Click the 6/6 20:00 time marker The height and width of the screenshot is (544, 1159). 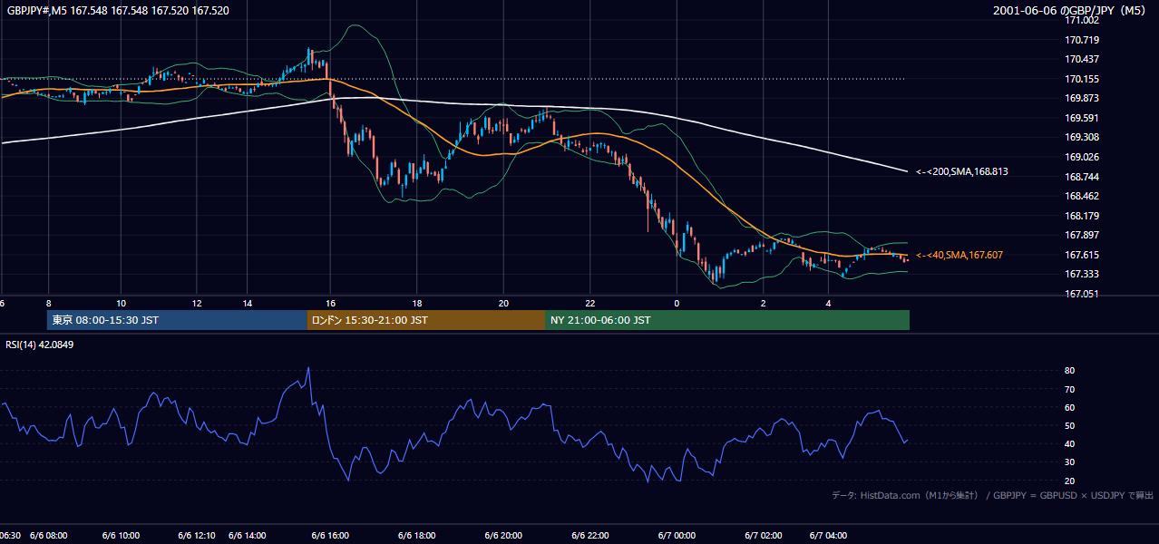tap(503, 536)
